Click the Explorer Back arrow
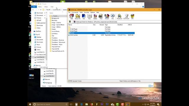The image size is (189, 106). click(33, 10)
